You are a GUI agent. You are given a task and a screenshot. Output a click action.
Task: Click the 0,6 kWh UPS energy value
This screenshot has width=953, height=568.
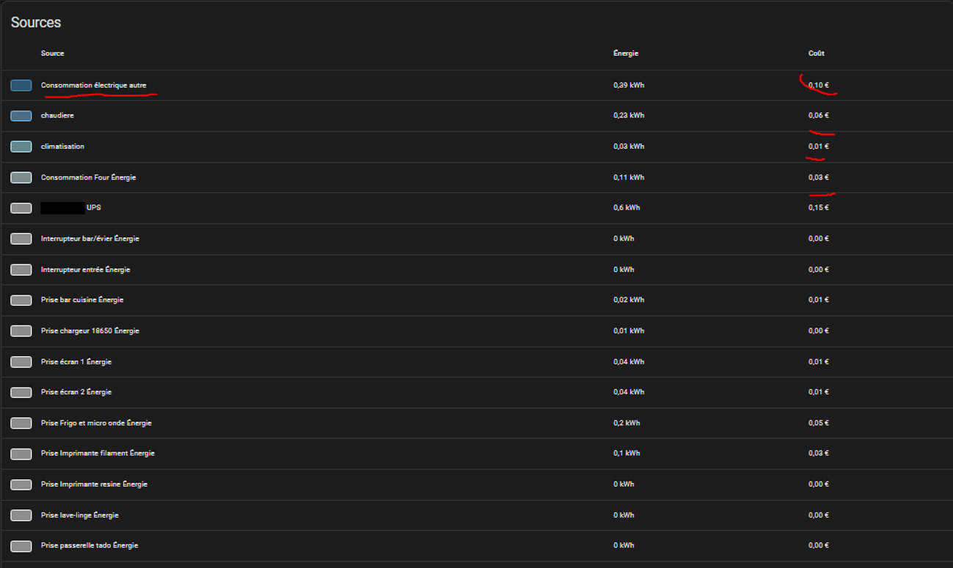point(627,208)
